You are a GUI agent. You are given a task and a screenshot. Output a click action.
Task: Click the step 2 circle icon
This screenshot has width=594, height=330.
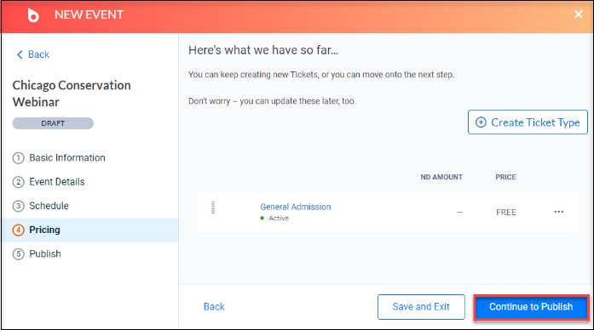(18, 182)
